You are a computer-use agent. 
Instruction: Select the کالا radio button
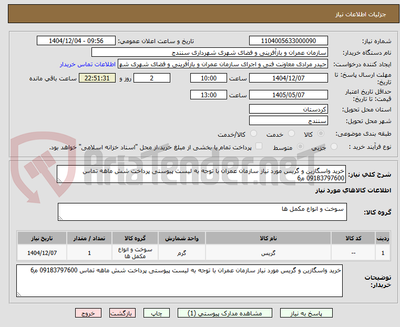coord(321,134)
